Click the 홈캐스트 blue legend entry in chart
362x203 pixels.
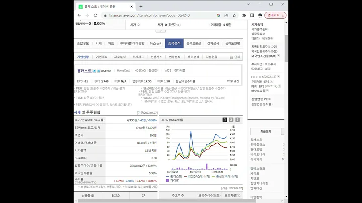174,176
